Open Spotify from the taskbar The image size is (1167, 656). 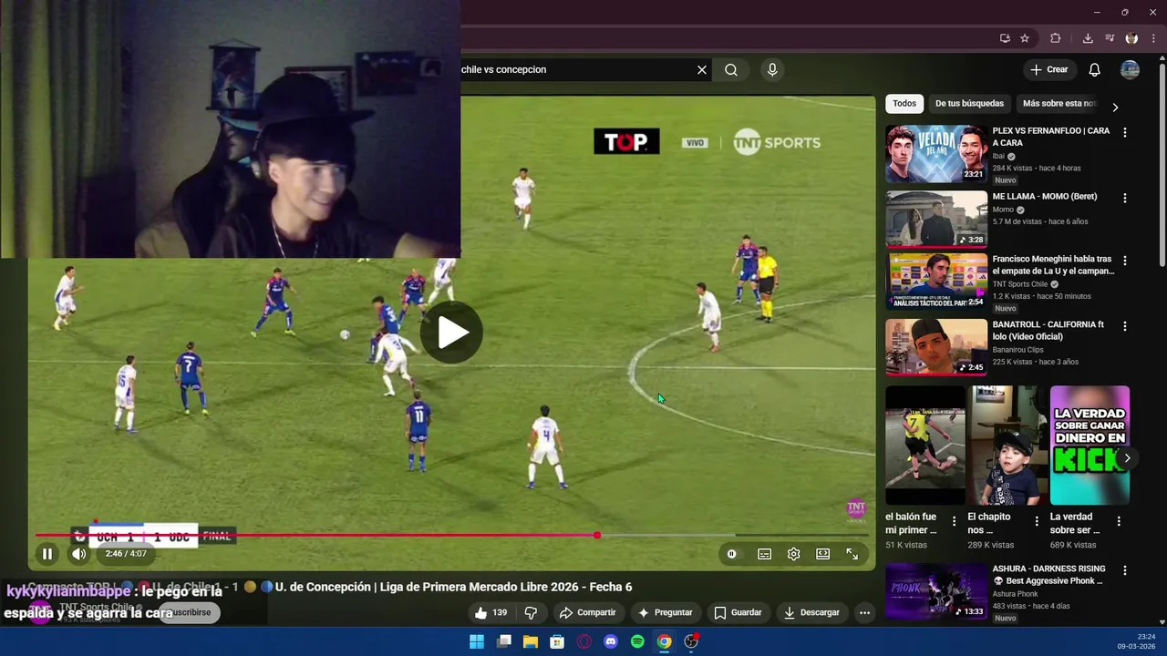637,641
